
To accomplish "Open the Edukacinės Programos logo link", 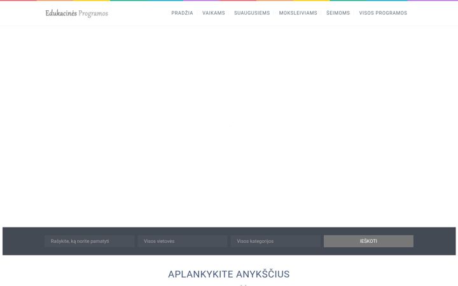I will click(x=76, y=13).
